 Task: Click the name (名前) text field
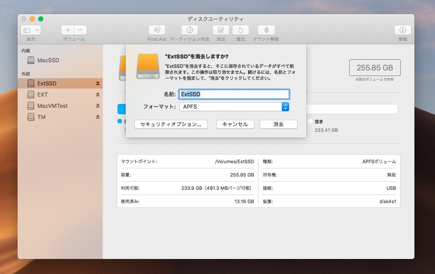coord(234,94)
